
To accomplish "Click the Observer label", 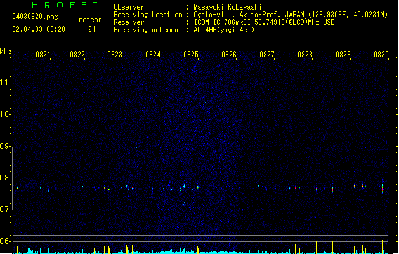I will point(129,7).
